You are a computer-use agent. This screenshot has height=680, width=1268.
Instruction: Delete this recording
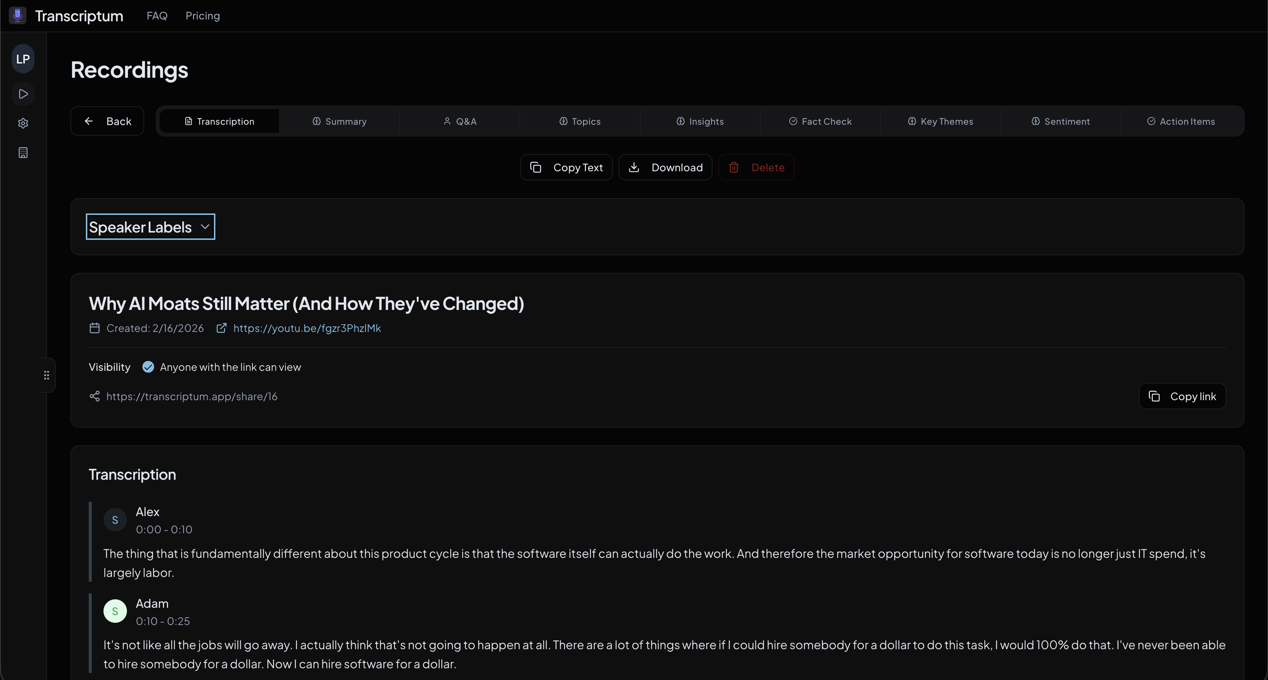757,167
